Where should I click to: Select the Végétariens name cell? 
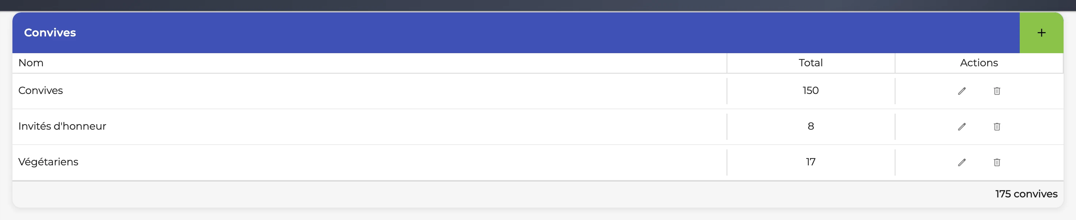click(x=369, y=162)
